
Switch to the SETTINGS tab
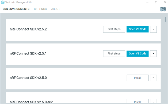[40, 9]
